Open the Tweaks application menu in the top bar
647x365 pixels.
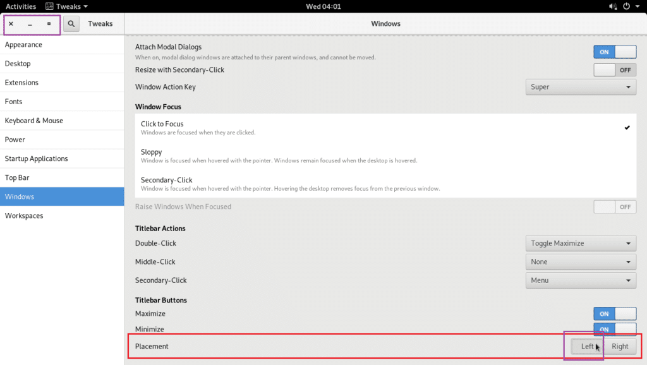66,6
